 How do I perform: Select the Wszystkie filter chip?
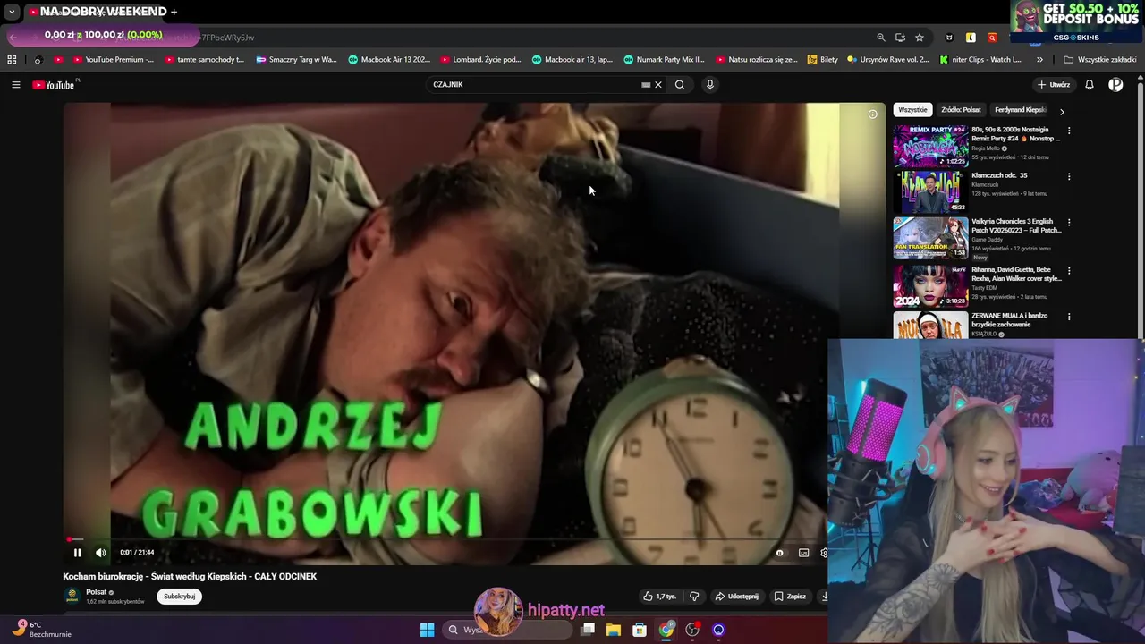point(912,110)
